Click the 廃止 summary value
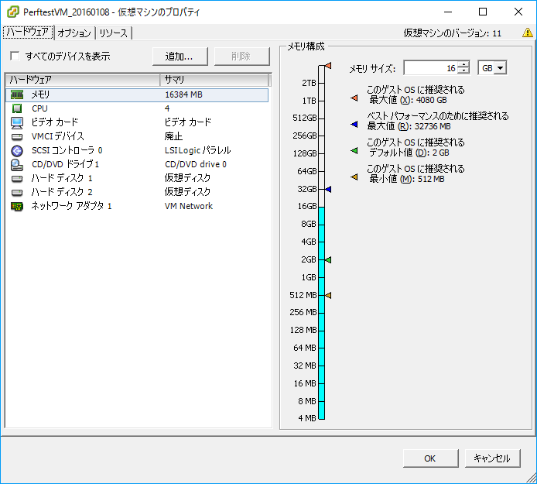 pyautogui.click(x=173, y=136)
